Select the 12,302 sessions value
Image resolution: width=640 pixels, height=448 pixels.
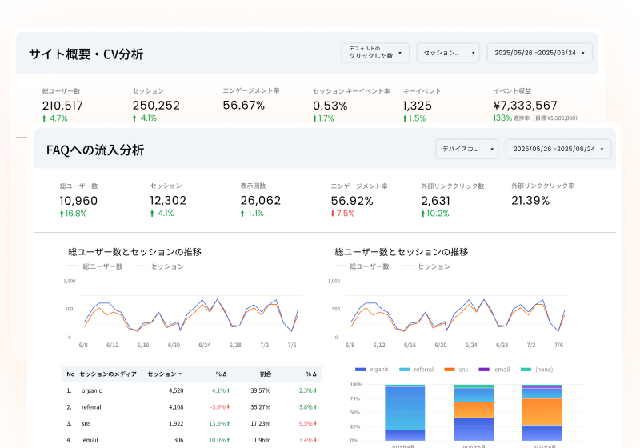168,200
